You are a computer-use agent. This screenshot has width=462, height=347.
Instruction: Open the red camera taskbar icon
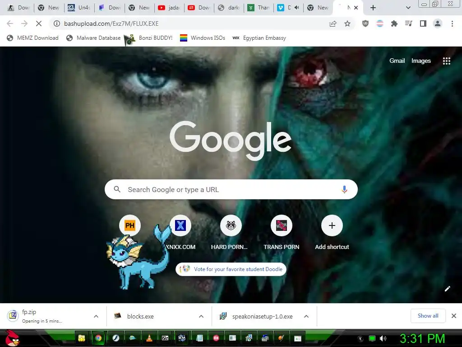click(216, 338)
